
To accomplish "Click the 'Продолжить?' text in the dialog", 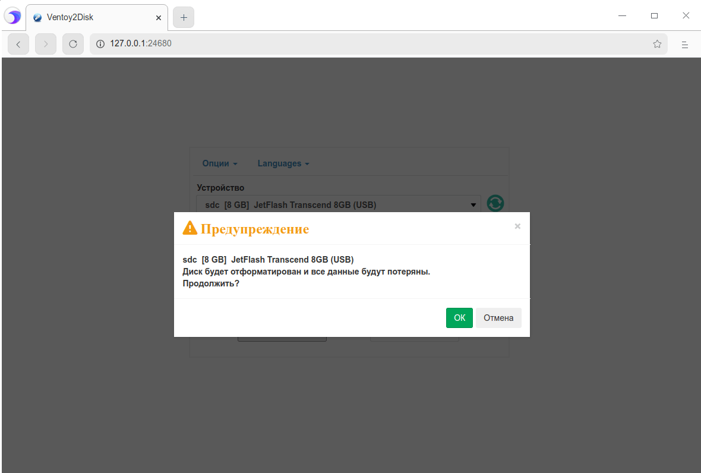I will tap(211, 283).
